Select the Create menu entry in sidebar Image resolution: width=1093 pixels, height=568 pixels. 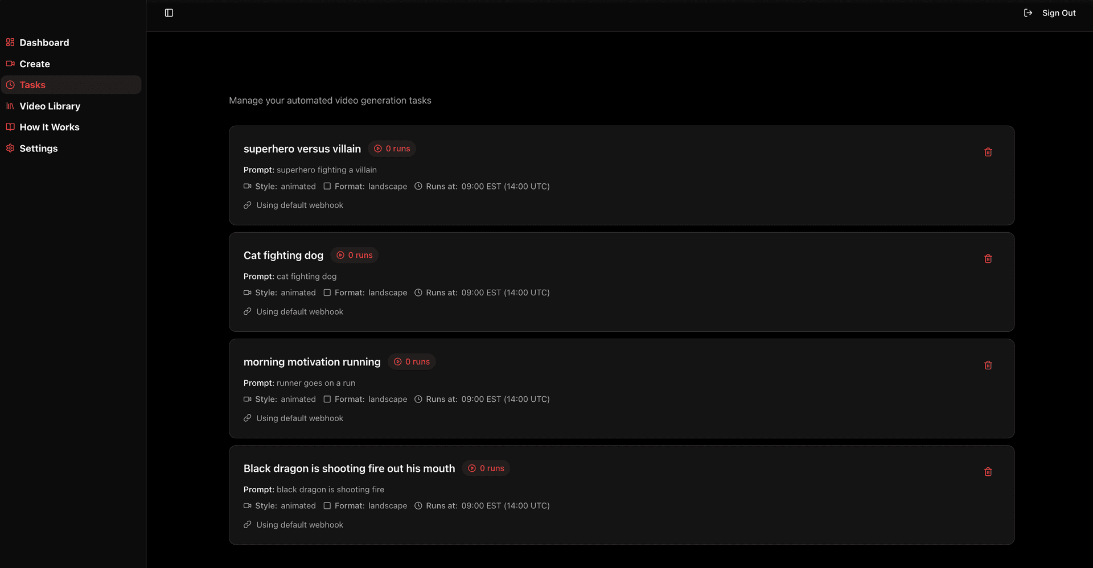[35, 64]
